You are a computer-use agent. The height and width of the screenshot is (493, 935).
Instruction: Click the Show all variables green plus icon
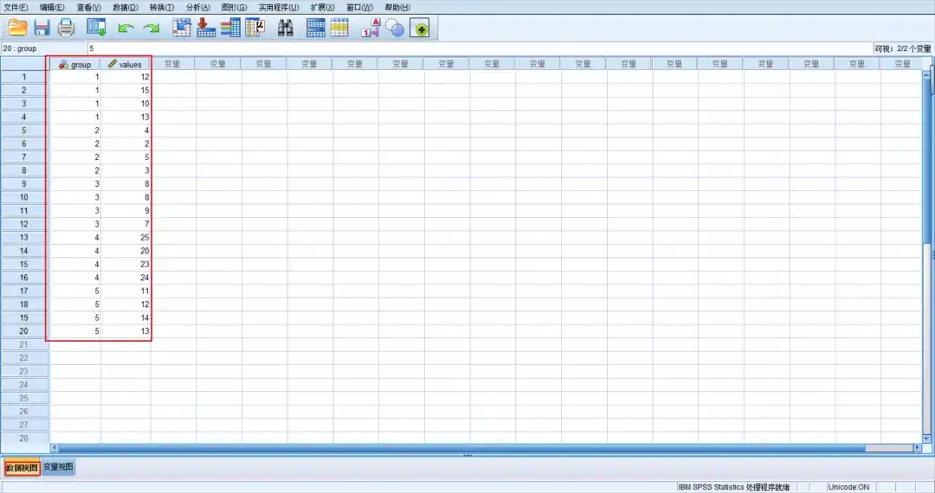tap(420, 28)
